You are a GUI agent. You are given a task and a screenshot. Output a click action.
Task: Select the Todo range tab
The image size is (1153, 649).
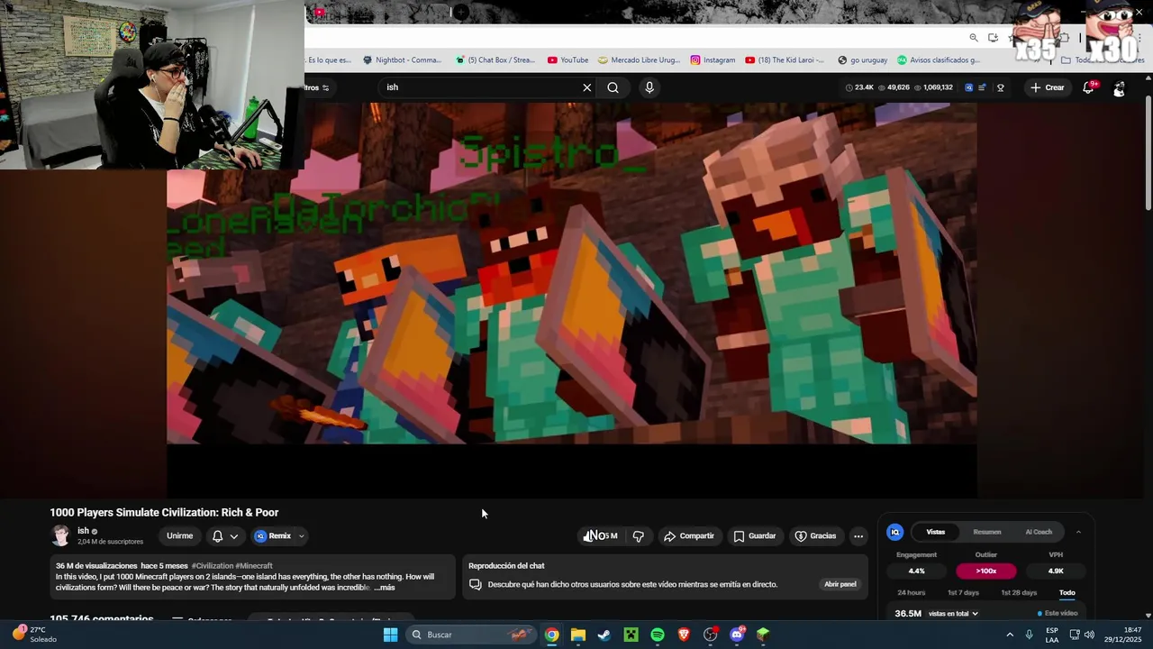pos(1067,593)
